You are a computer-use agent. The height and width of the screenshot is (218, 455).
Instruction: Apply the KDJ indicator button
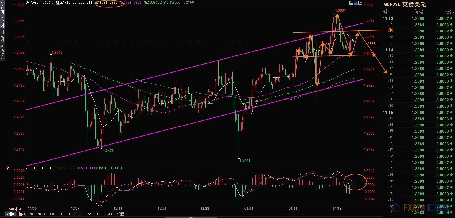pyautogui.click(x=70, y=214)
